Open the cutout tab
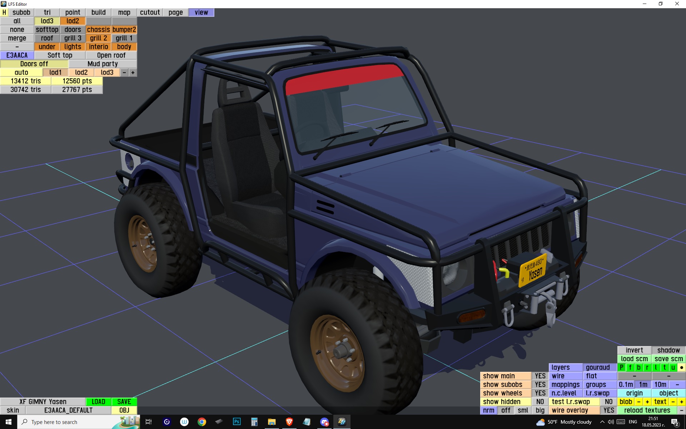The width and height of the screenshot is (686, 429). pyautogui.click(x=150, y=13)
